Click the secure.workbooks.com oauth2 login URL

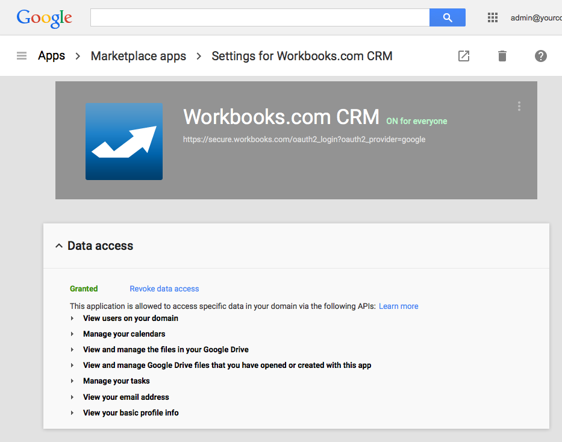pos(304,139)
